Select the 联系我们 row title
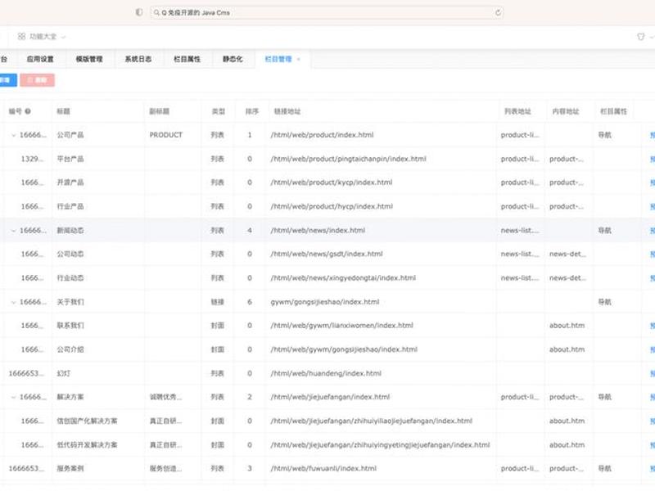655x491 pixels. point(70,325)
